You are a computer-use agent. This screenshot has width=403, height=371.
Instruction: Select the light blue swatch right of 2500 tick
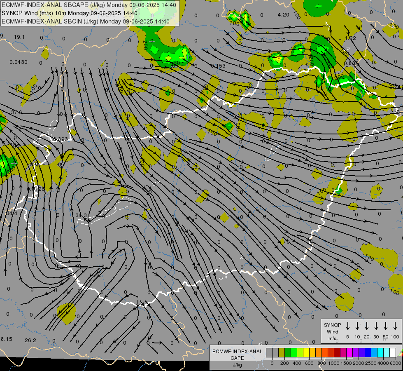tap(374, 352)
